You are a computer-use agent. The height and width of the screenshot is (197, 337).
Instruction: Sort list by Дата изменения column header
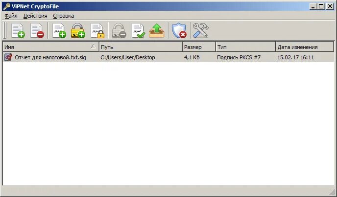click(x=305, y=47)
